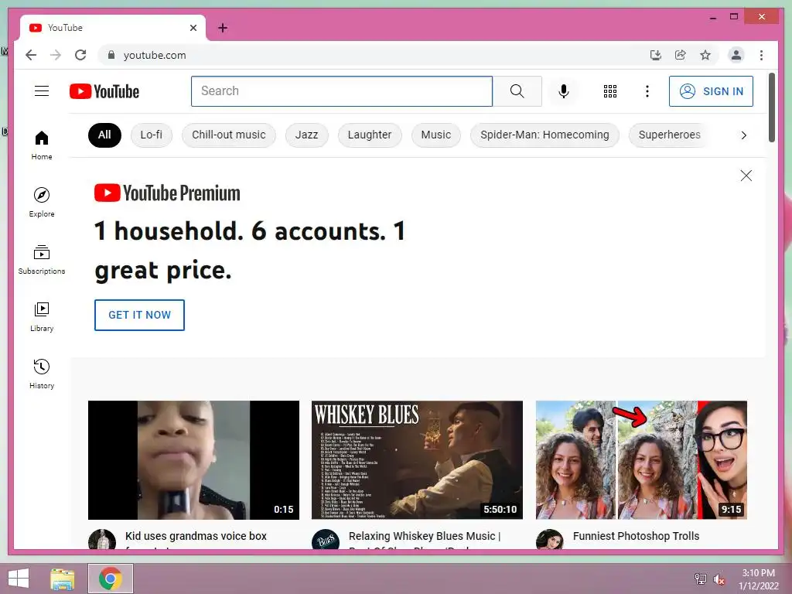Open Subscriptions in sidebar
The height and width of the screenshot is (594, 792).
click(42, 260)
